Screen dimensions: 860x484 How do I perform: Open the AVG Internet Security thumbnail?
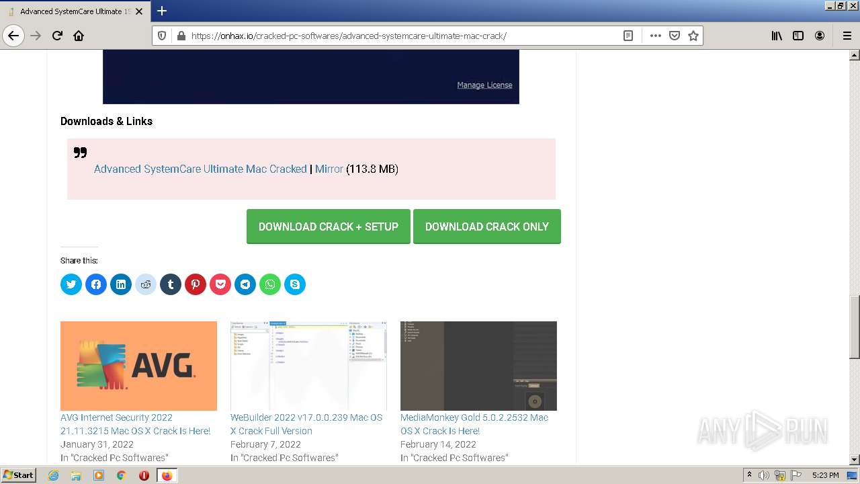coord(138,366)
